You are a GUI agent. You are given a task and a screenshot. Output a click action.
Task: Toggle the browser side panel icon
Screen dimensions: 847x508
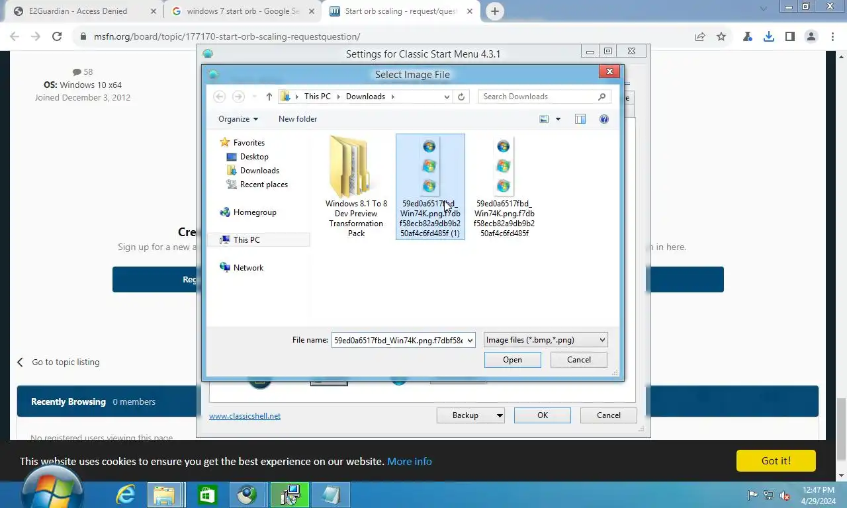click(x=790, y=37)
